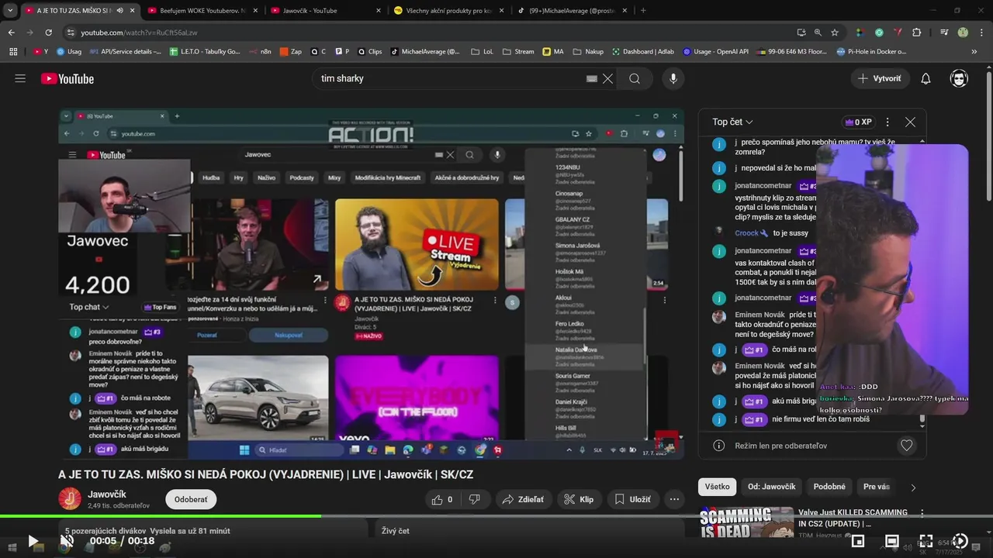The width and height of the screenshot is (993, 558).
Task: Open the Jawovčík channel name link
Action: pyautogui.click(x=107, y=494)
